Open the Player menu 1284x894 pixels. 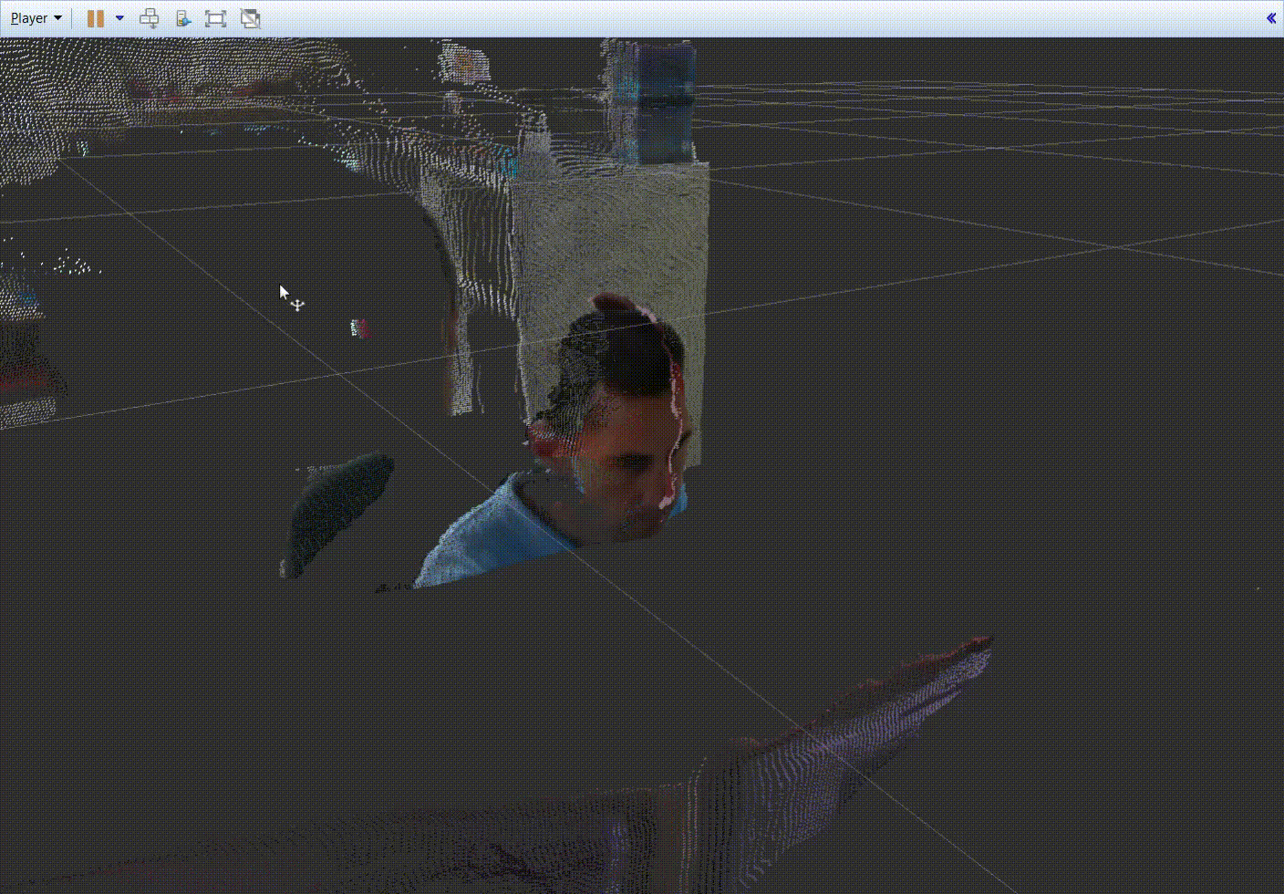click(36, 18)
